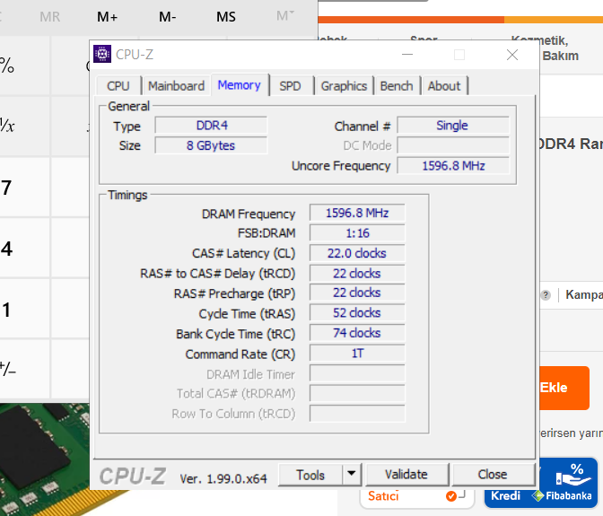Click the CAS# Latency 22.0 clocks value
Image resolution: width=603 pixels, height=516 pixels.
[x=357, y=253]
